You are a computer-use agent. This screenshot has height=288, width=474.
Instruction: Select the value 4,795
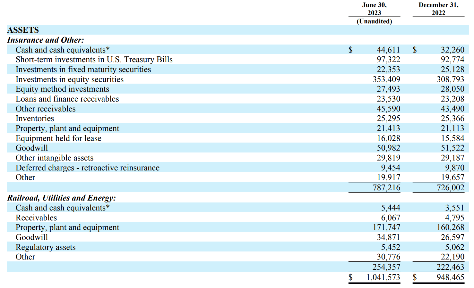455,218
